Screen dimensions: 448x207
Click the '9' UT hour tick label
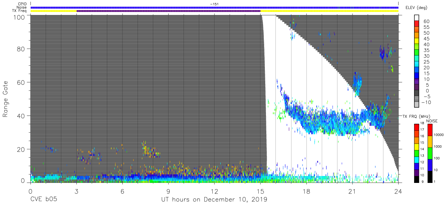pyautogui.click(x=168, y=192)
